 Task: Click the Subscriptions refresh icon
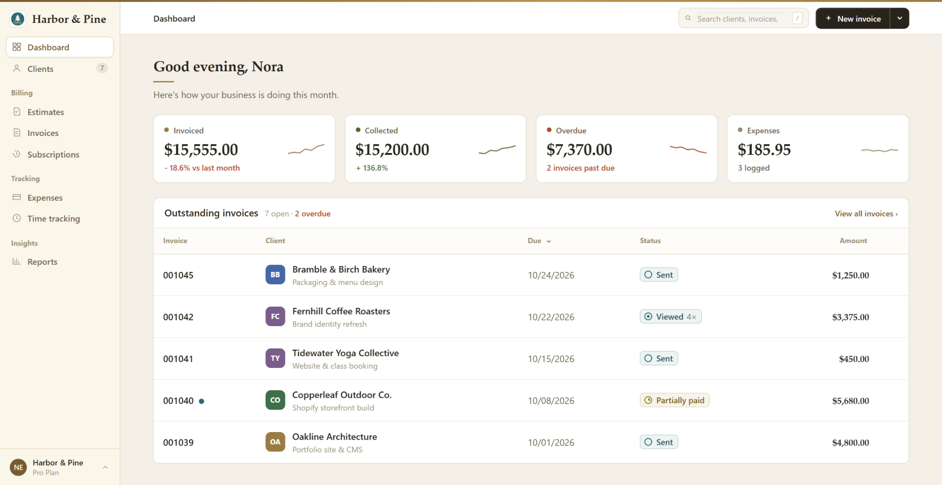pyautogui.click(x=16, y=154)
